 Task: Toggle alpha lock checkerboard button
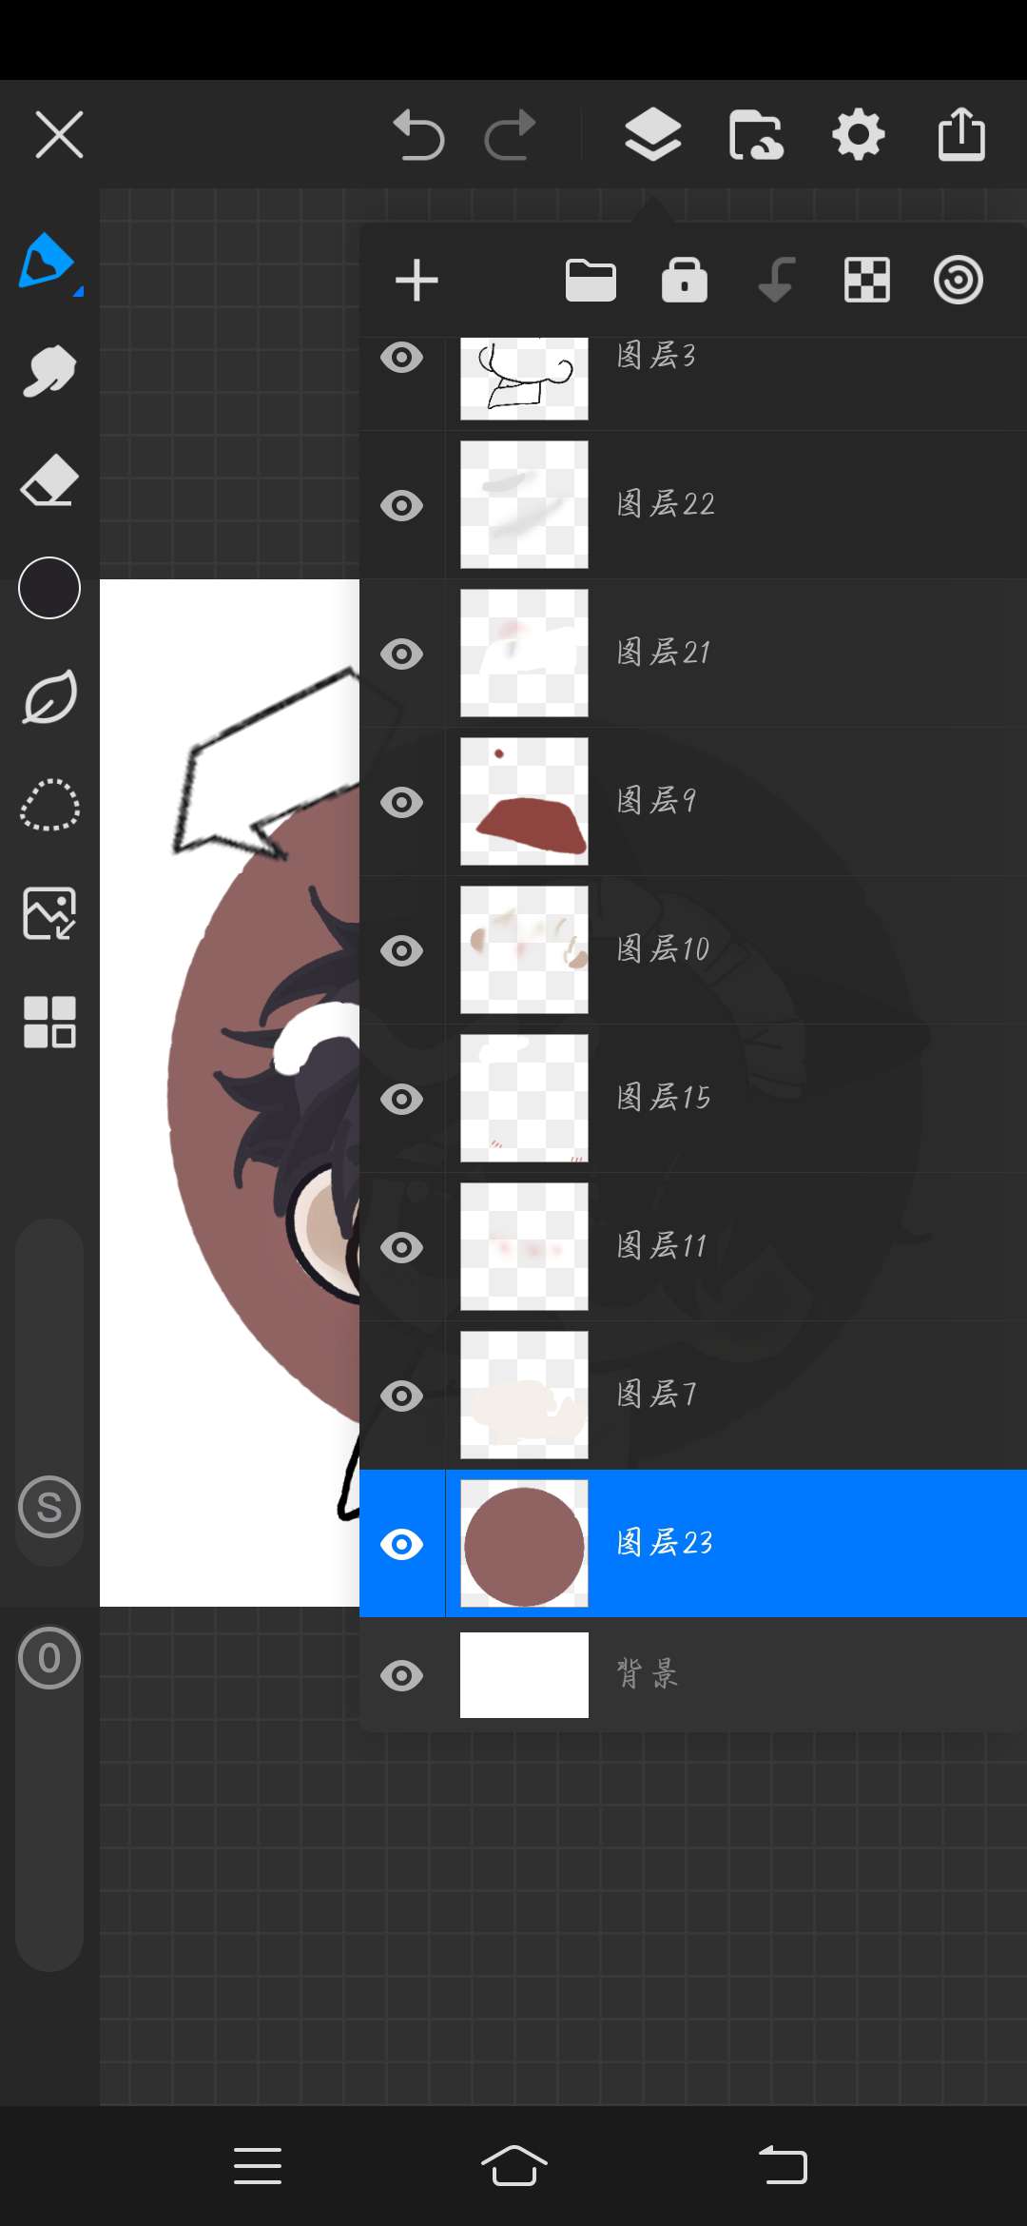[x=867, y=281]
